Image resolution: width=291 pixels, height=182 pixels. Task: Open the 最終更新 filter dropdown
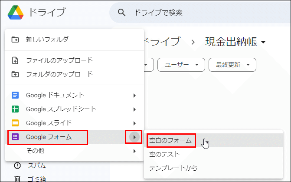[232, 65]
